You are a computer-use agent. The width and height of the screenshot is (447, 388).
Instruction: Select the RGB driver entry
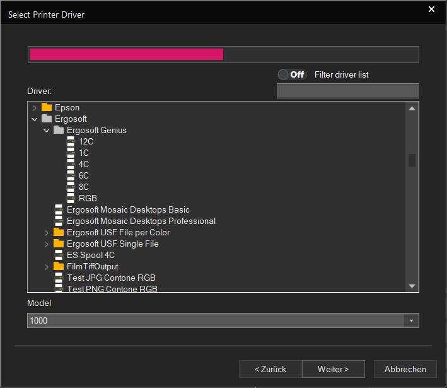click(88, 198)
